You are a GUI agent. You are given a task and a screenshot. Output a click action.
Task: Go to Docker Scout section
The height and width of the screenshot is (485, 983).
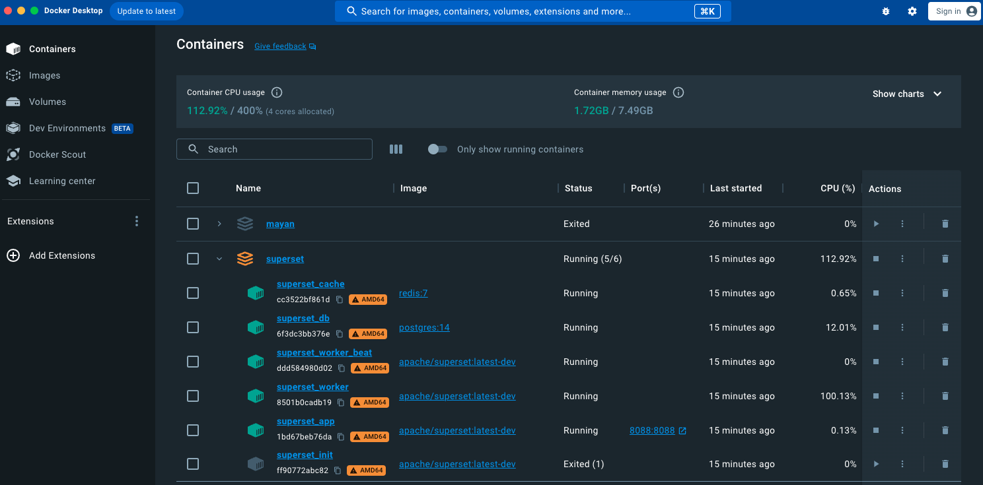(57, 154)
